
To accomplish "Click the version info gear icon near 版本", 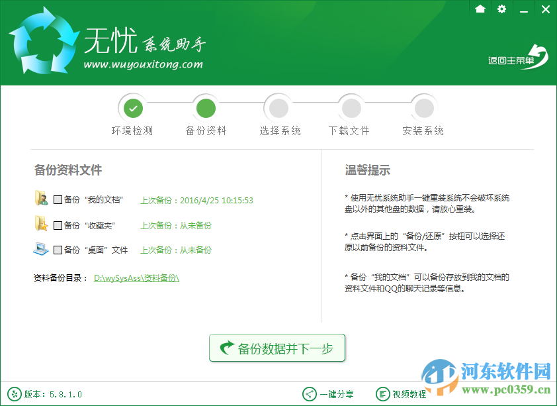I will [x=14, y=393].
